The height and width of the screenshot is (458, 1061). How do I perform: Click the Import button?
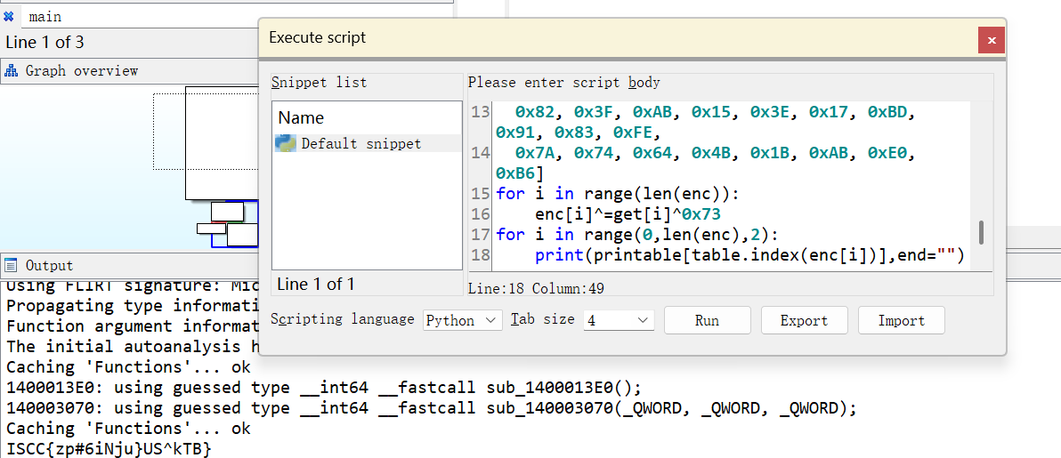tap(902, 320)
